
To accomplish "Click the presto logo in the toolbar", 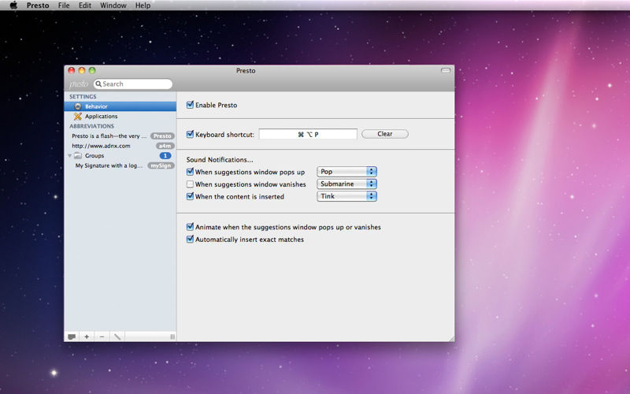I will (78, 84).
